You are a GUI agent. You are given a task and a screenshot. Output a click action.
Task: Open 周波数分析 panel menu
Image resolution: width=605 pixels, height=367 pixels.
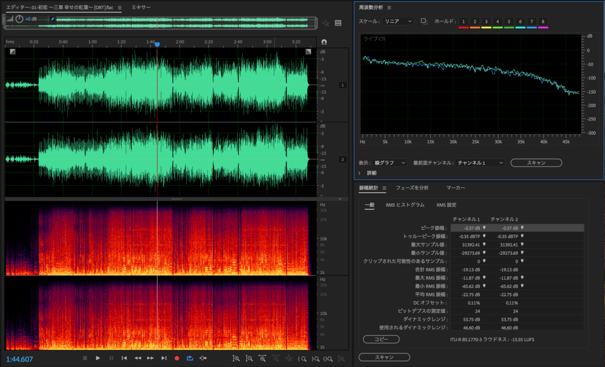[389, 7]
